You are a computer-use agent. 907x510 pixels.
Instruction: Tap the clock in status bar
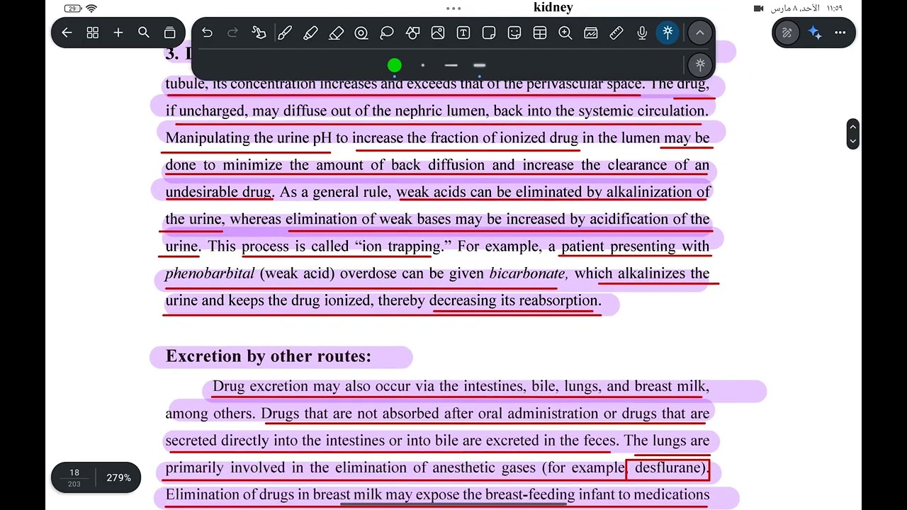pyautogui.click(x=834, y=8)
